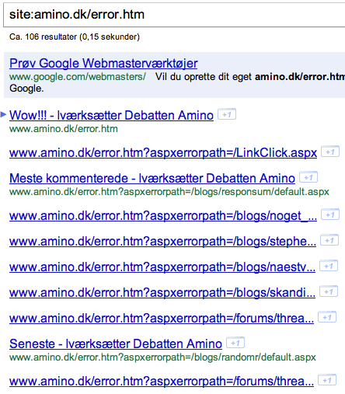The image size is (345, 394).
Task: Open the Meste kommenterede - Iværksætter Debatten Amino result
Action: pos(152,178)
